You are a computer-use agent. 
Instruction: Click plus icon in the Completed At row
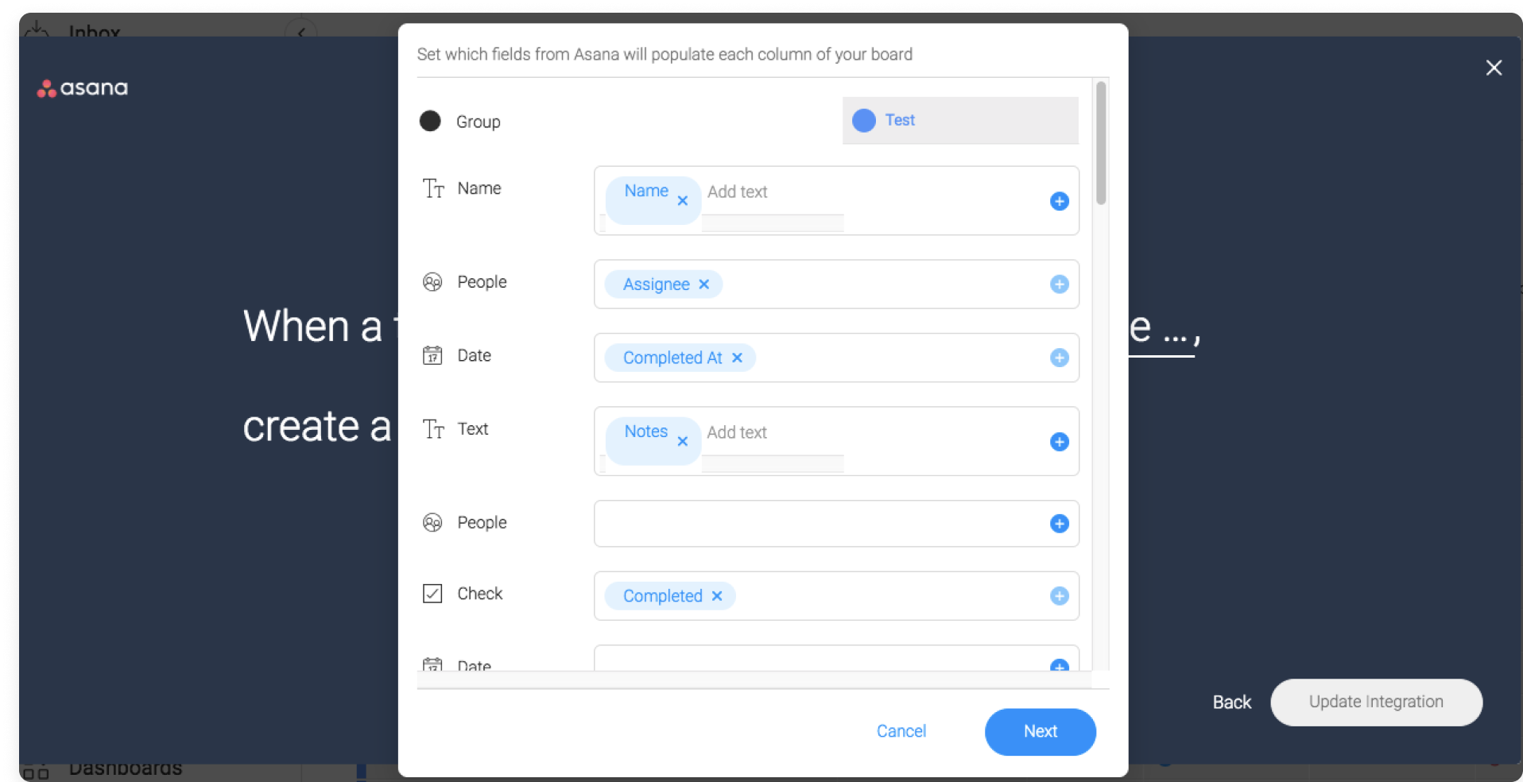coord(1059,358)
